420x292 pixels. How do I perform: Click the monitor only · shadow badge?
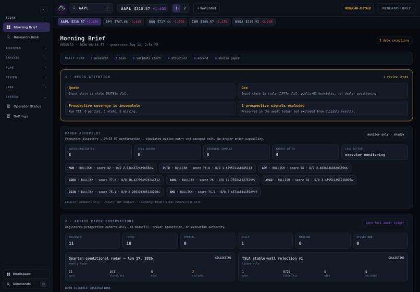386,135
